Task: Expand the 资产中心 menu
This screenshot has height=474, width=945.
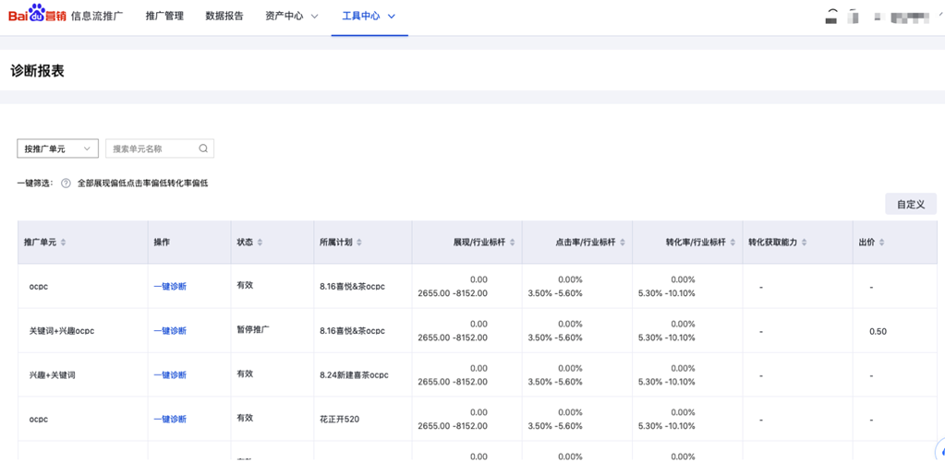Action: point(291,17)
